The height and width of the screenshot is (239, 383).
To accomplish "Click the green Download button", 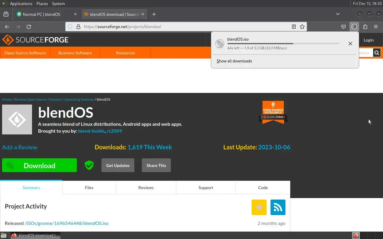I will pos(39,165).
